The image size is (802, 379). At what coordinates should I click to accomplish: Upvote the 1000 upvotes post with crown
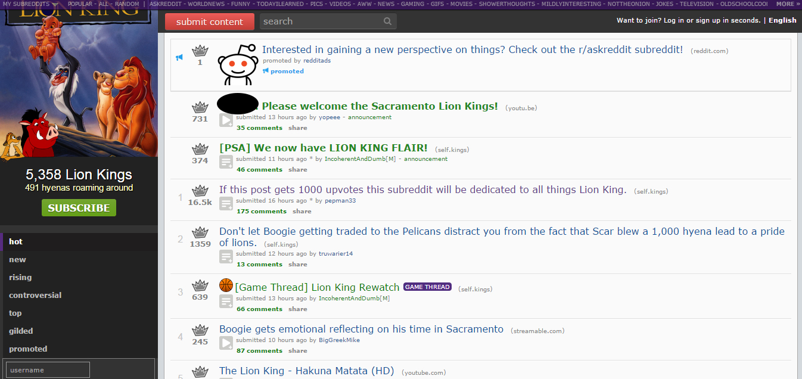pos(200,191)
